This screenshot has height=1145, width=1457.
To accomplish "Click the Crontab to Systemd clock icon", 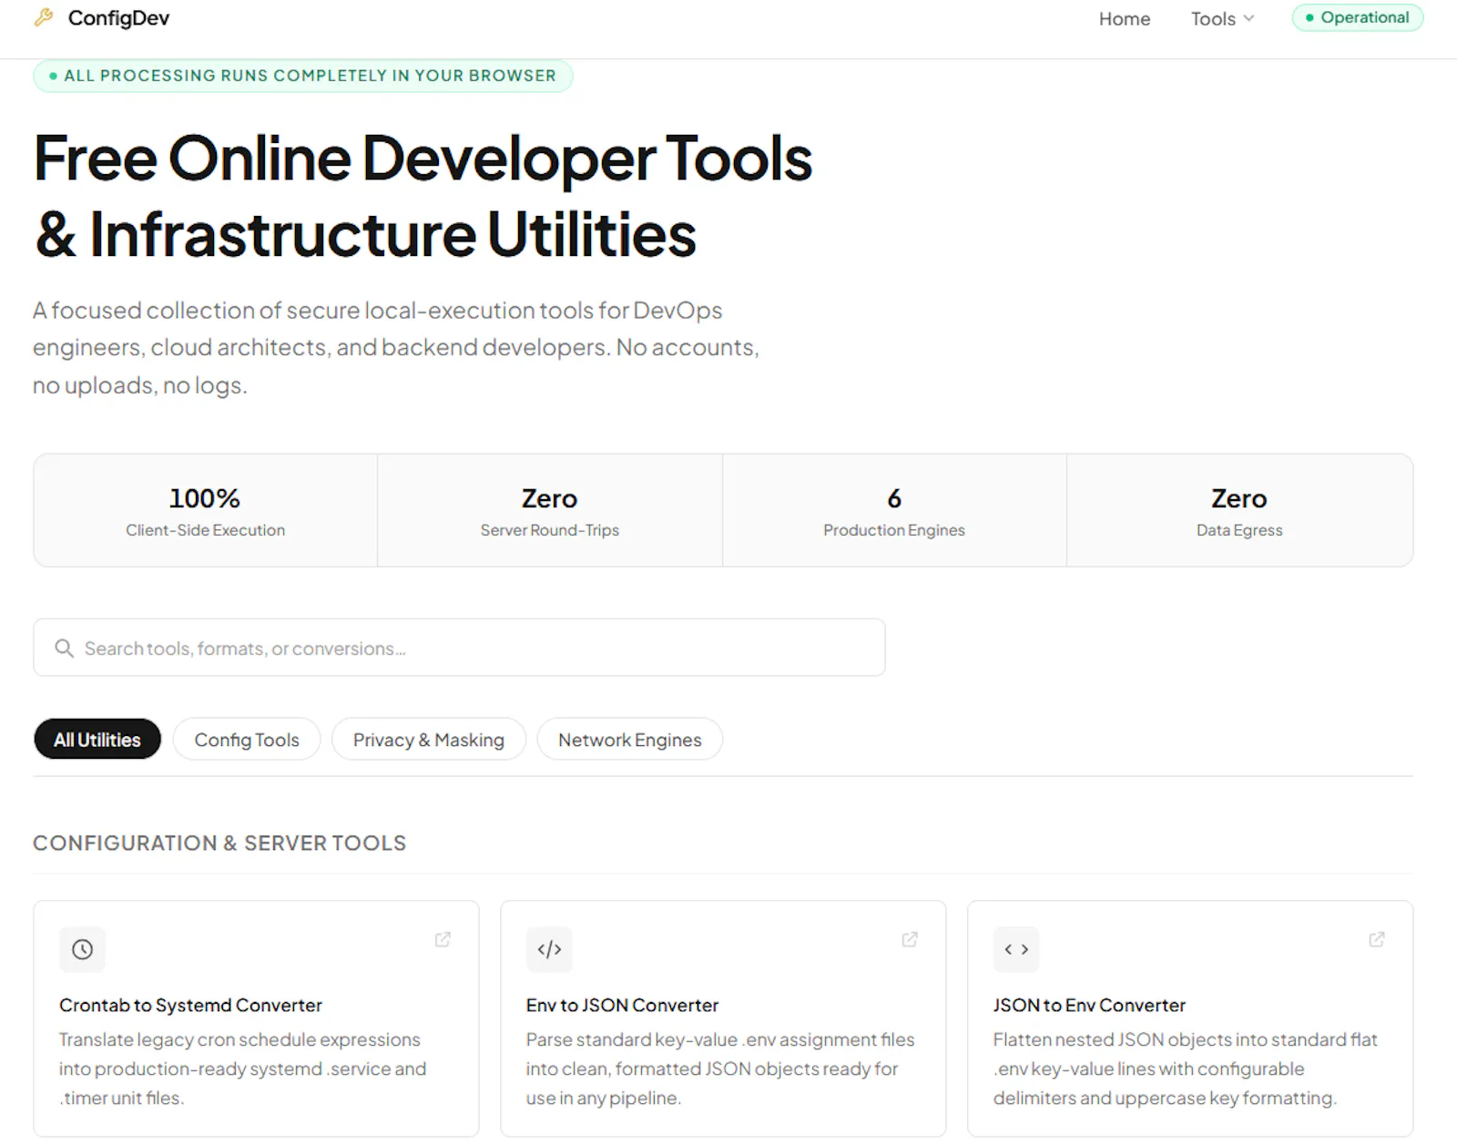I will click(x=82, y=949).
